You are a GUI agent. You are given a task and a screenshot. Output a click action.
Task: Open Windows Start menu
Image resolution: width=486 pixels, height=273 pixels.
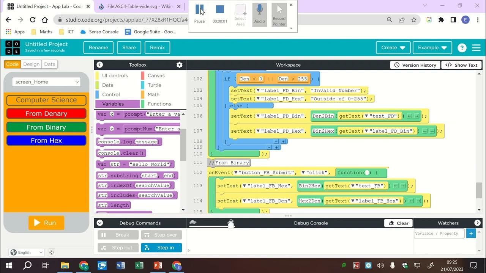(x=8, y=265)
